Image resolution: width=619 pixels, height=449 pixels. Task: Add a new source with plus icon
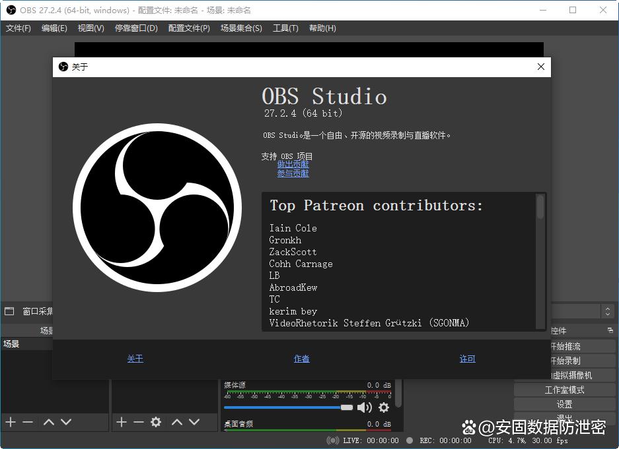pos(122,422)
